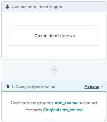Click the bold Create date property name
The height and width of the screenshot is (122, 107).
[x=46, y=36]
